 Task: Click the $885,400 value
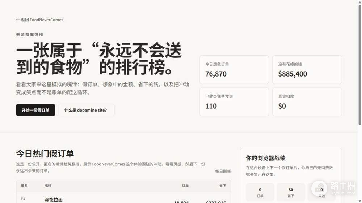pyautogui.click(x=292, y=74)
